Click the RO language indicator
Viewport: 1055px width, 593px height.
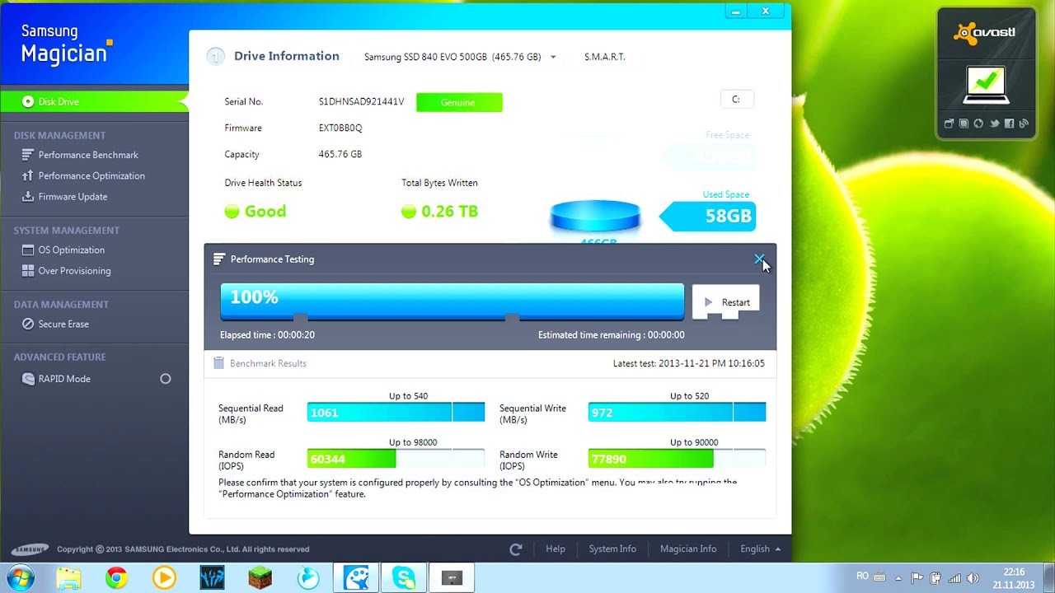tap(862, 577)
